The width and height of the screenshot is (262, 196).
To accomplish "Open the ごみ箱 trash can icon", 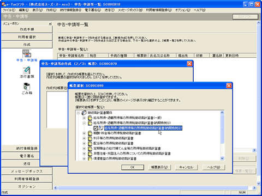I will [x=27, y=87].
